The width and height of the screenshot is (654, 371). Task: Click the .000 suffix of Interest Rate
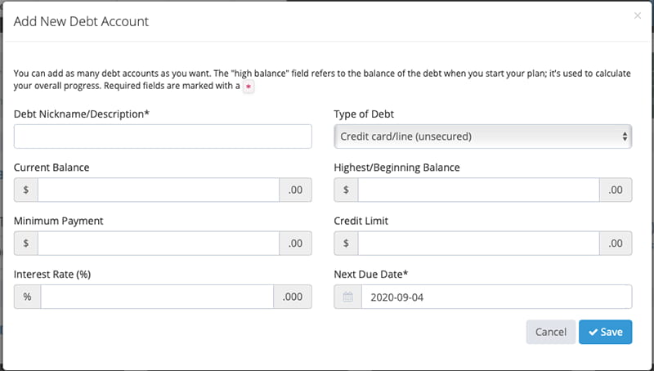coord(293,297)
